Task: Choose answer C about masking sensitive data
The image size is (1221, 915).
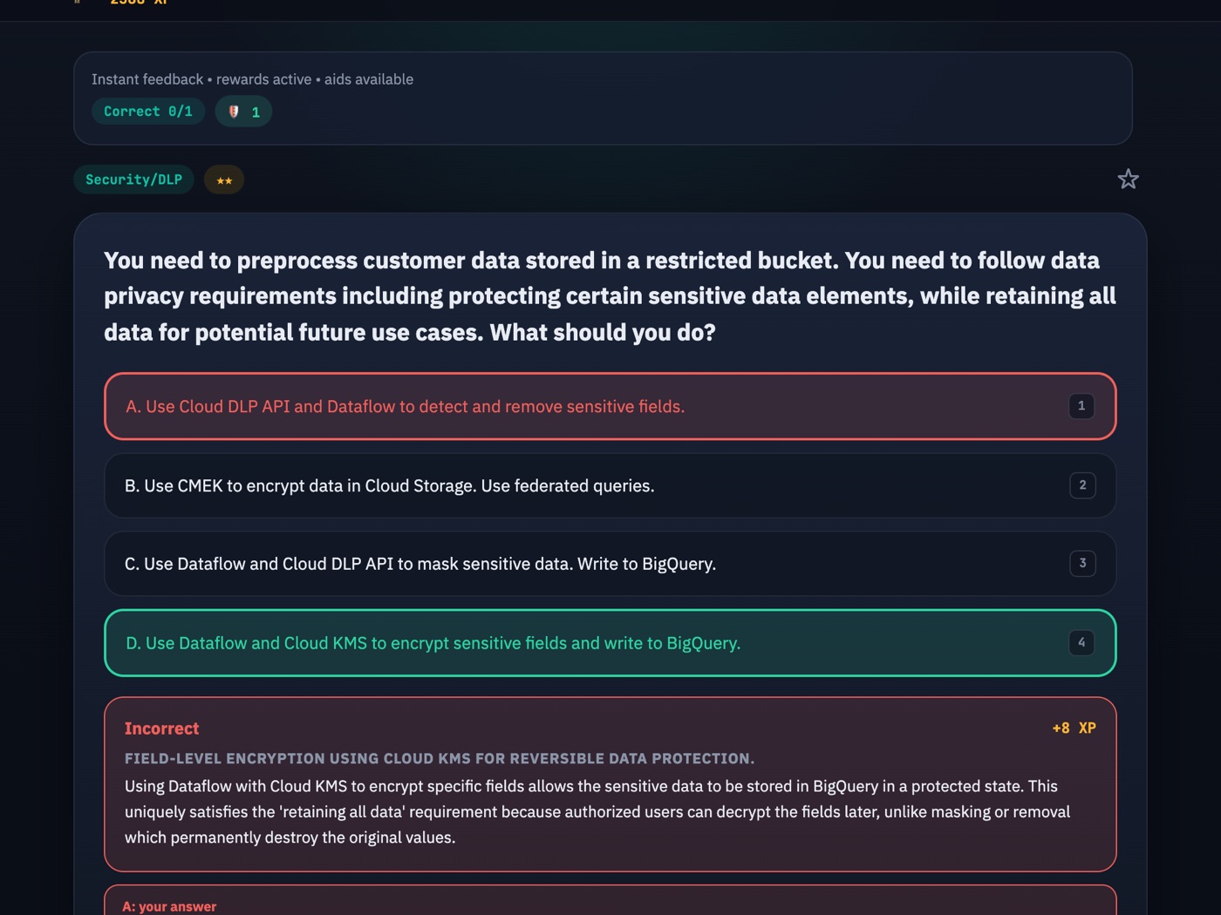Action: 610,564
